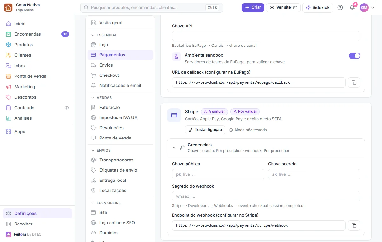Select Definições in main sidebar
382x242 pixels.
tap(37, 213)
